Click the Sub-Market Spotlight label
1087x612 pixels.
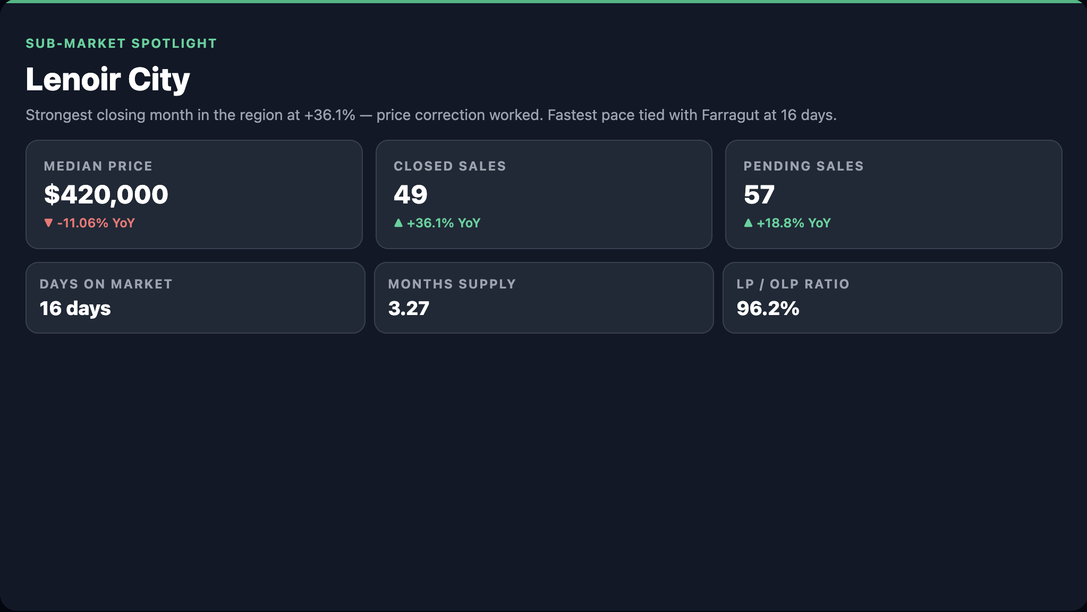122,44
